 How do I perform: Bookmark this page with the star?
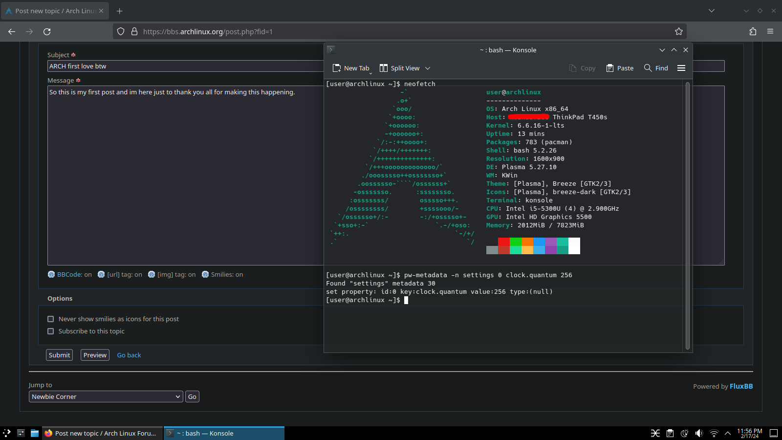coord(679,32)
